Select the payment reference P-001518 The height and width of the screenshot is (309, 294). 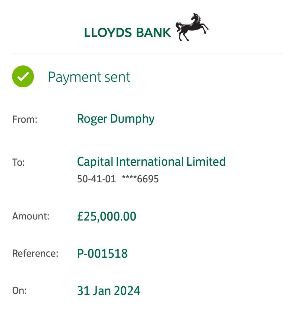tap(103, 253)
